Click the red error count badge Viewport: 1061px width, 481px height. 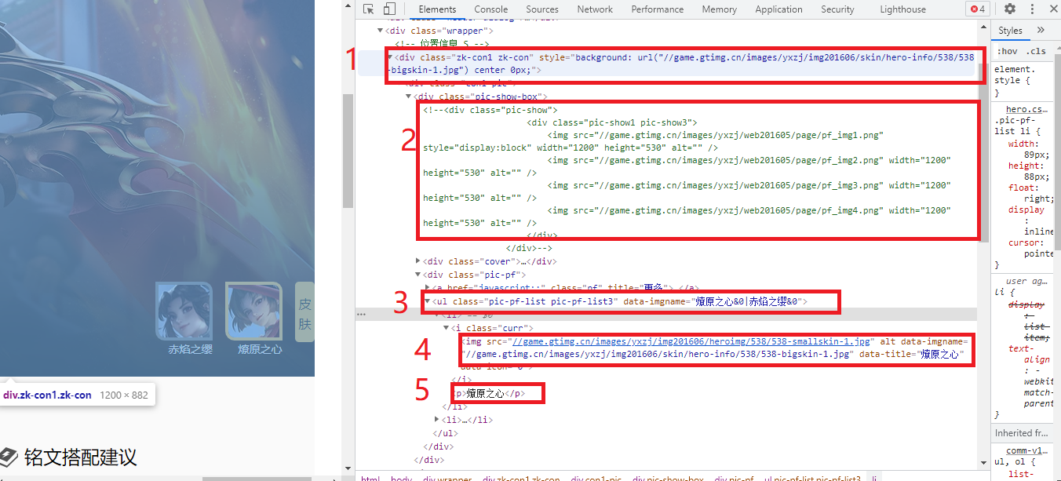point(978,9)
